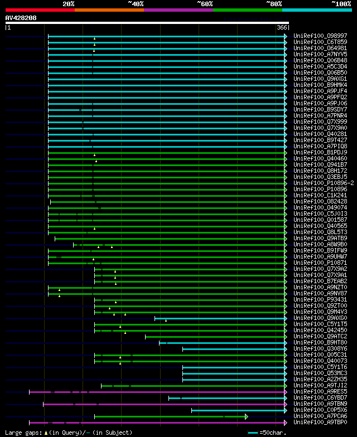Select the UniRef100_Q40073 label

tap(320, 361)
